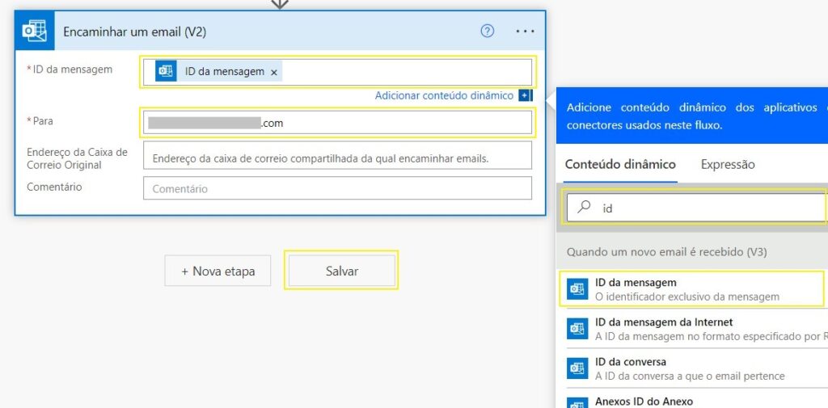This screenshot has width=828, height=408.
Task: Open help with the question mark icon
Action: tap(487, 31)
